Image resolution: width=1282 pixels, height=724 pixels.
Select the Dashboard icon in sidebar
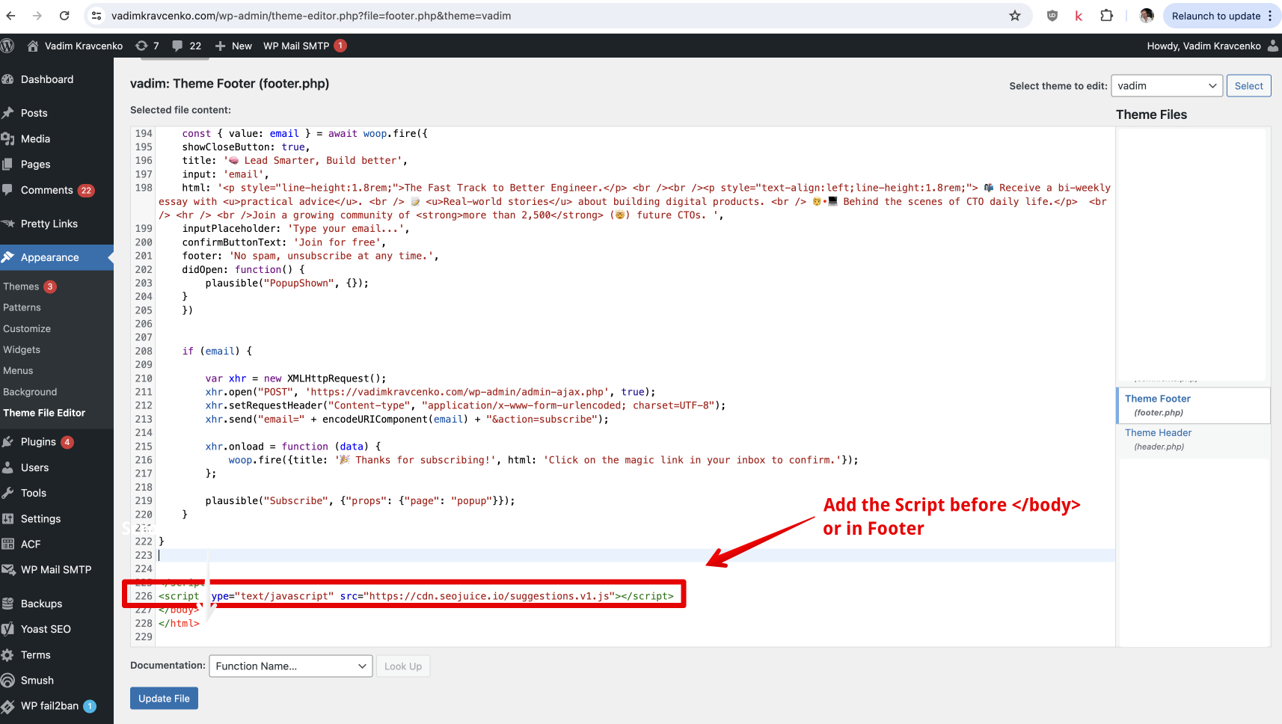click(x=9, y=79)
